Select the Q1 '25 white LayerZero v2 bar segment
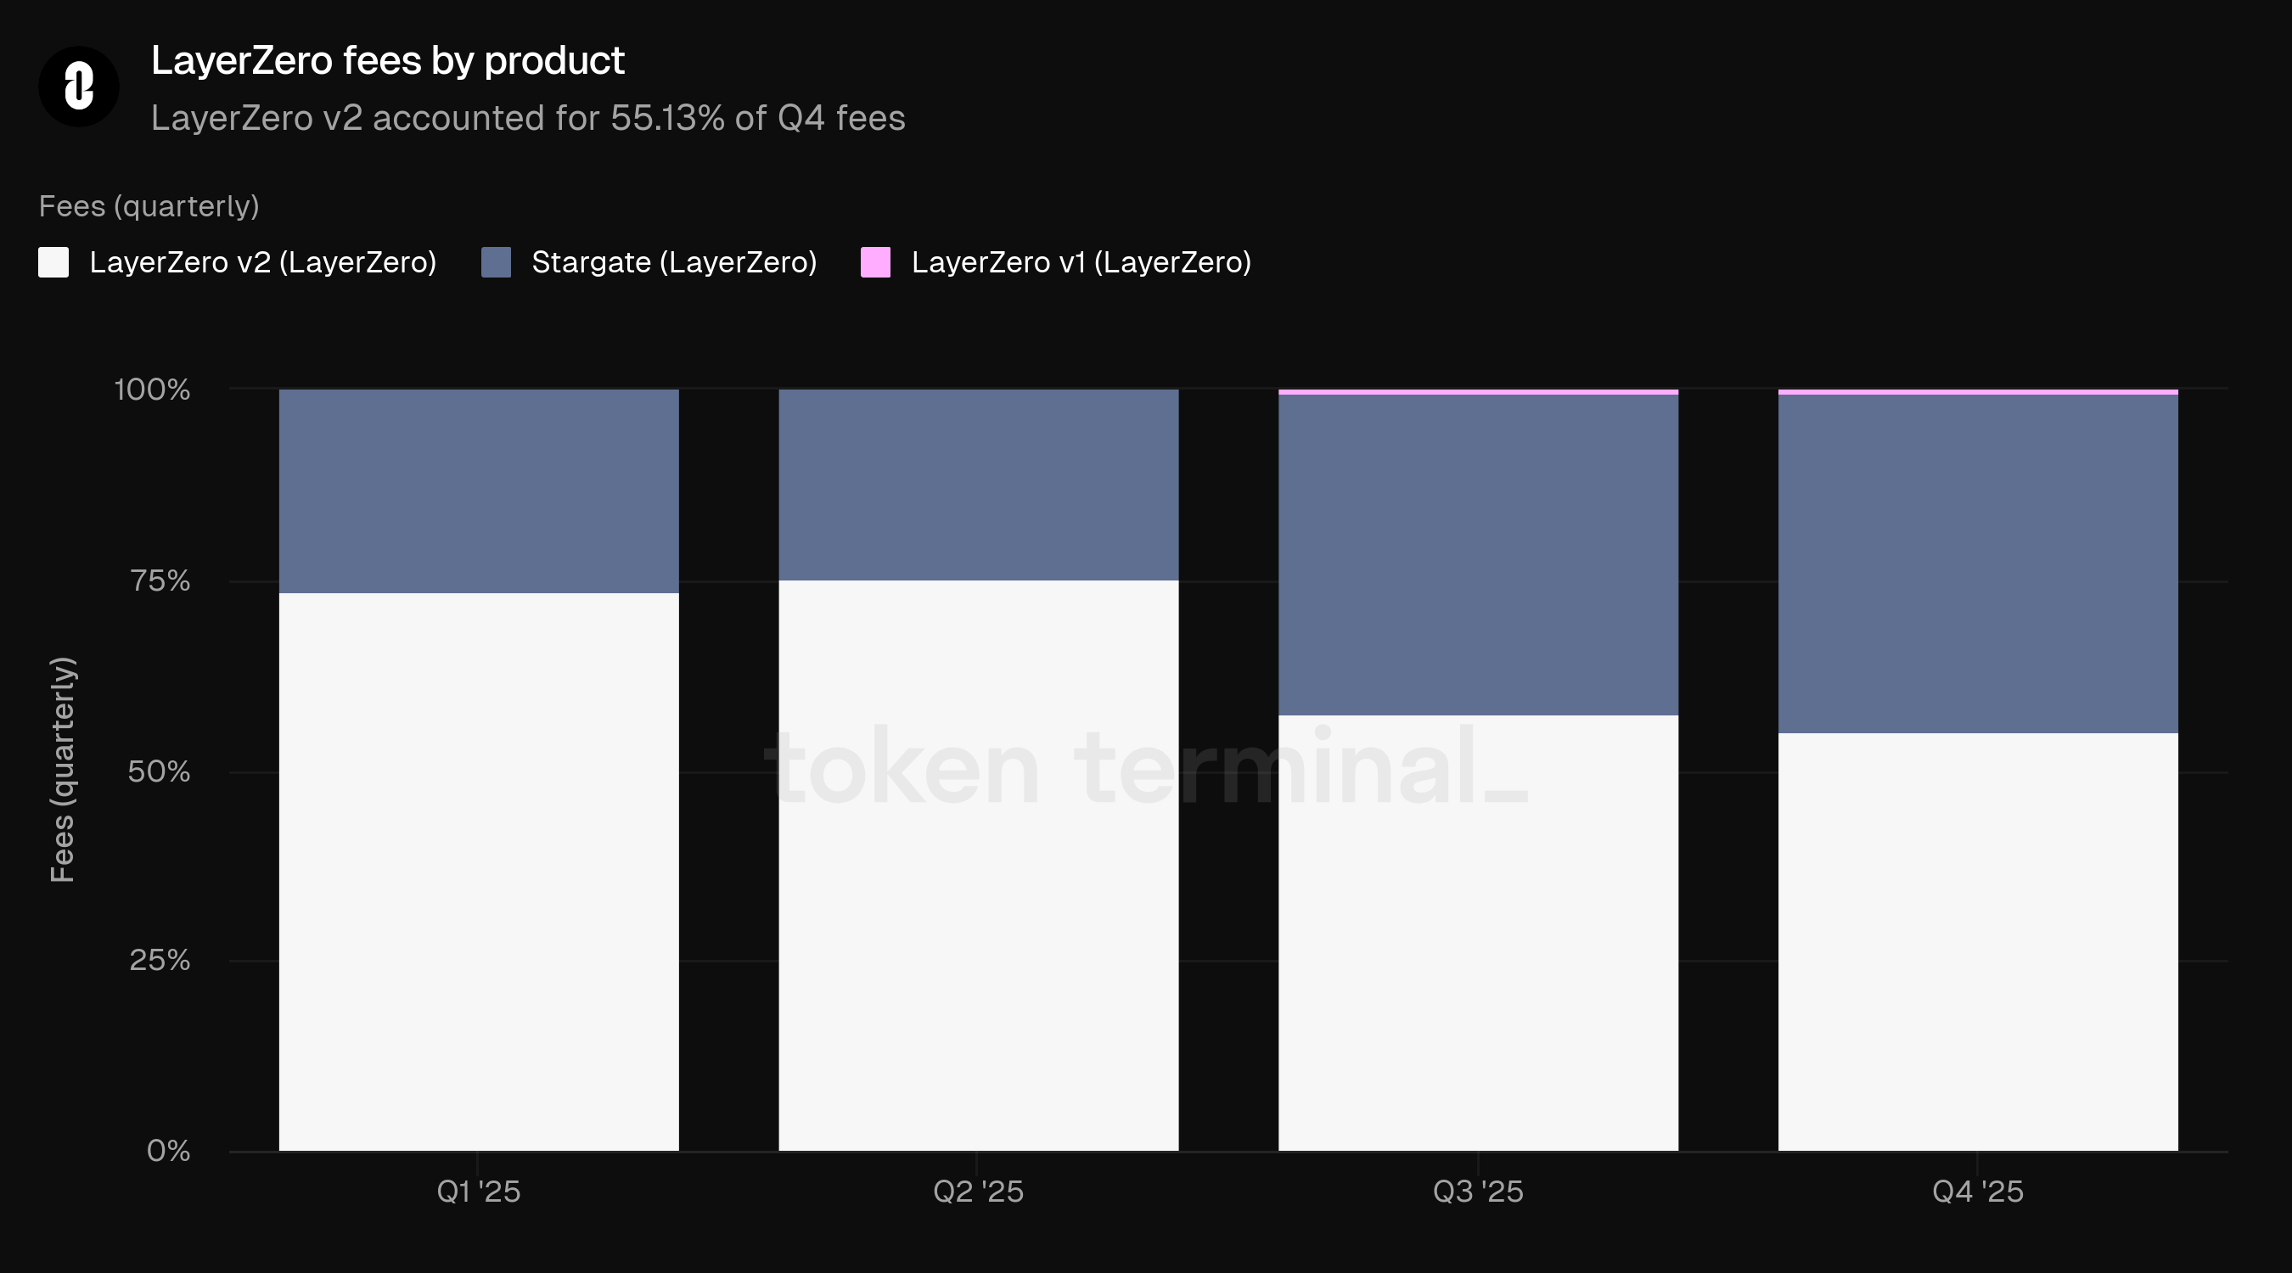Viewport: 2292px width, 1273px height. point(479,872)
